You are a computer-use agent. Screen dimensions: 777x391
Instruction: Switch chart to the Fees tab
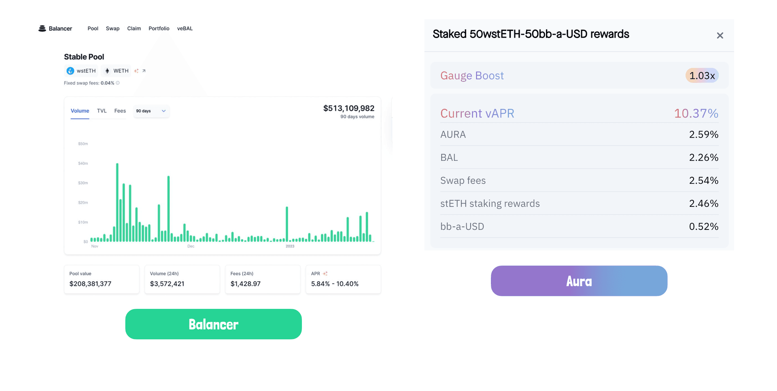(120, 111)
